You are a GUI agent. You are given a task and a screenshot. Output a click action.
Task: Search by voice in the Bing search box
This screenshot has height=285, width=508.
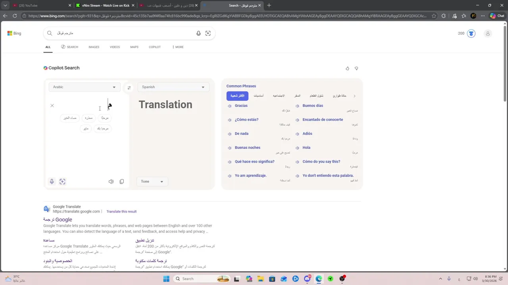(x=198, y=33)
